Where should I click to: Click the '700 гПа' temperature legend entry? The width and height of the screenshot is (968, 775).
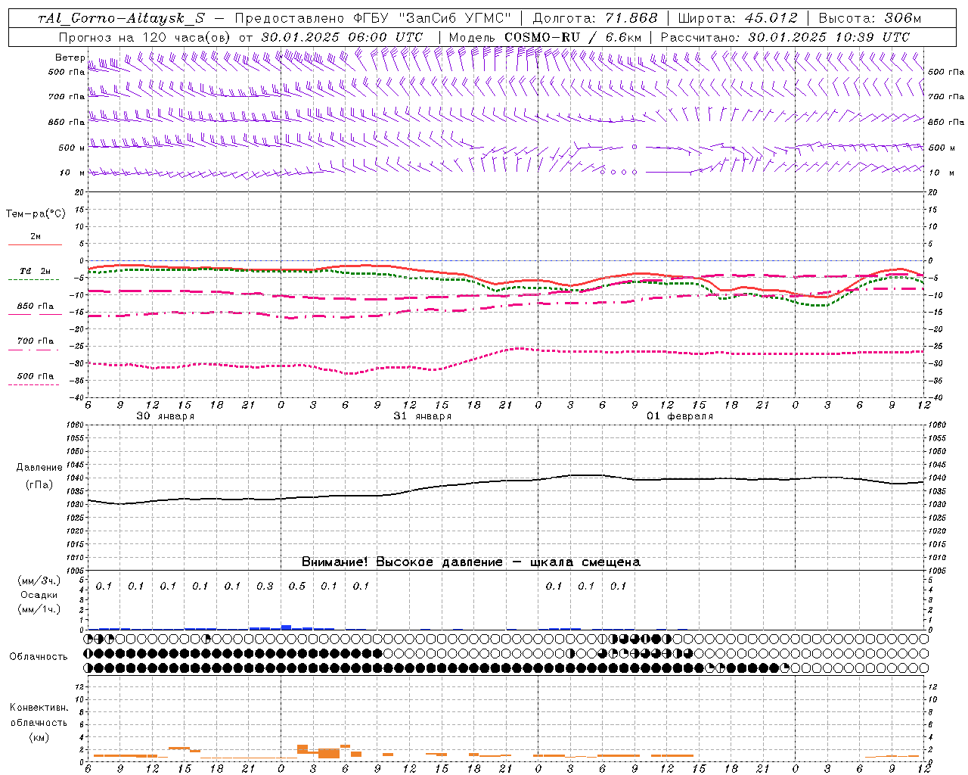[x=36, y=341]
